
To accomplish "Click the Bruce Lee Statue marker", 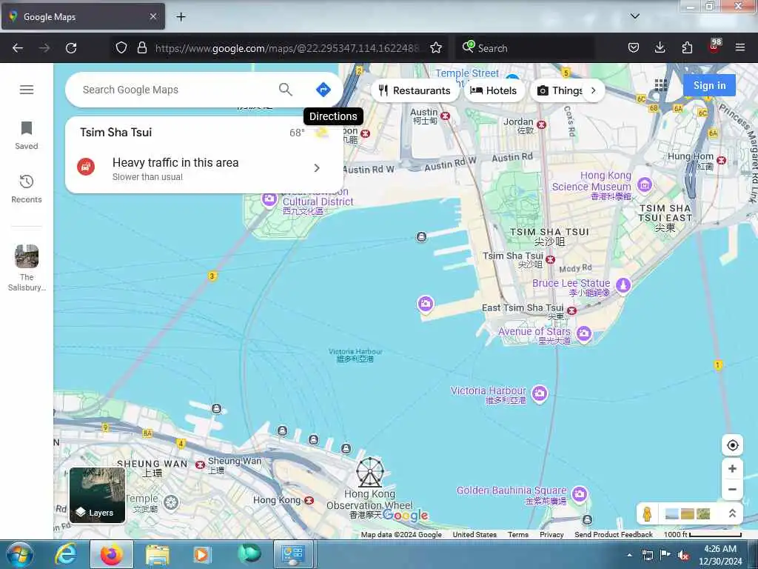I will click(623, 285).
